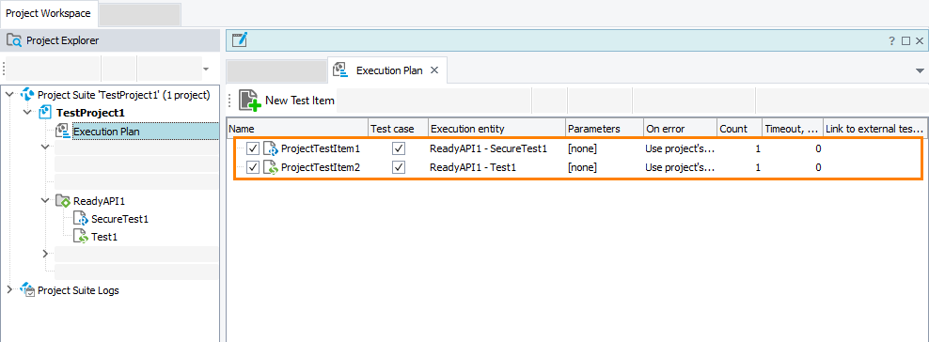Click the ProjectTestItem2 row icon

[x=271, y=167]
